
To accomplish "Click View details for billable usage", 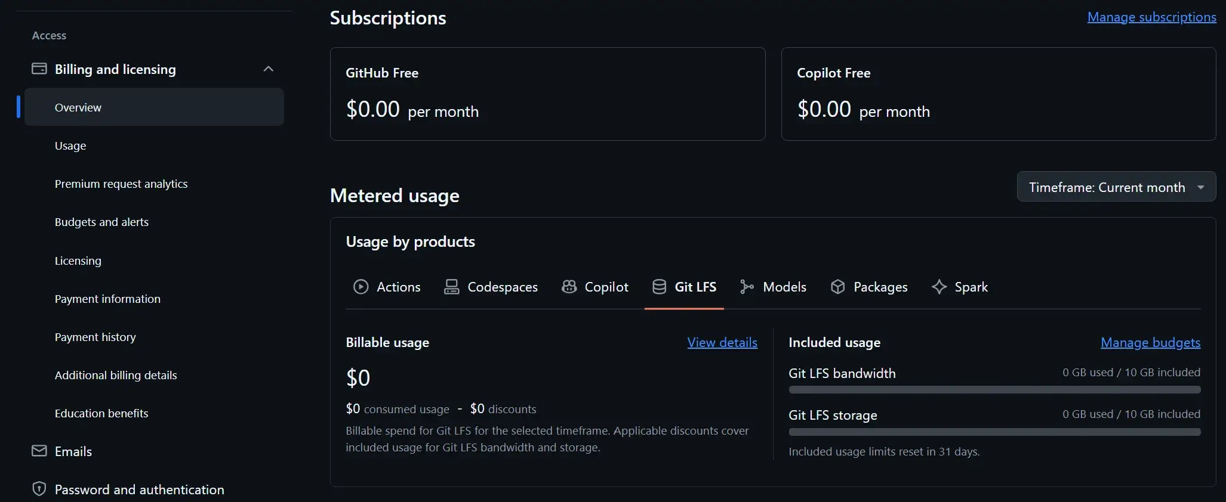I will click(x=722, y=343).
